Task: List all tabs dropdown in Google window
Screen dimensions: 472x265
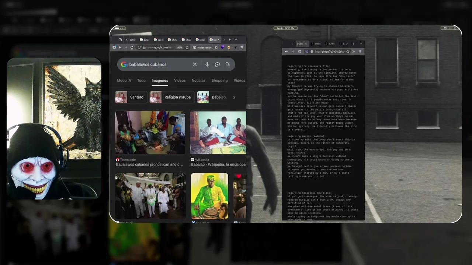Action: pos(236,40)
